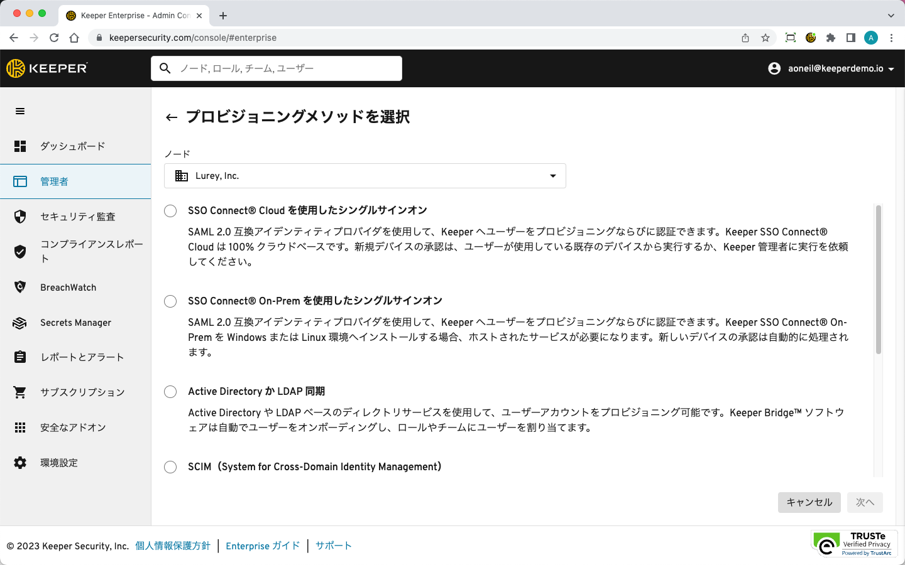The width and height of the screenshot is (905, 565).
Task: Expand the aoneil@keeperdemo.io account menu
Action: 831,68
